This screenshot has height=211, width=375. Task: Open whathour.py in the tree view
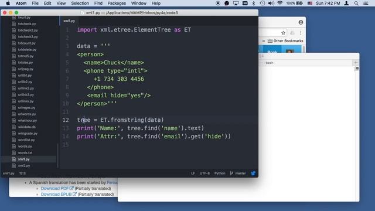(x=28, y=121)
